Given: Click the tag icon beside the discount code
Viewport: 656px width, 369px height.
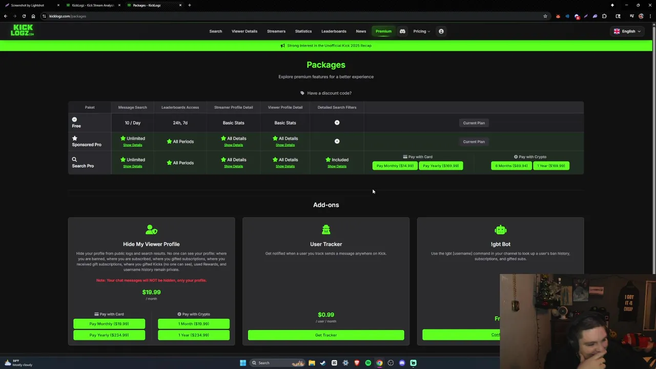Looking at the screenshot, I should point(302,93).
